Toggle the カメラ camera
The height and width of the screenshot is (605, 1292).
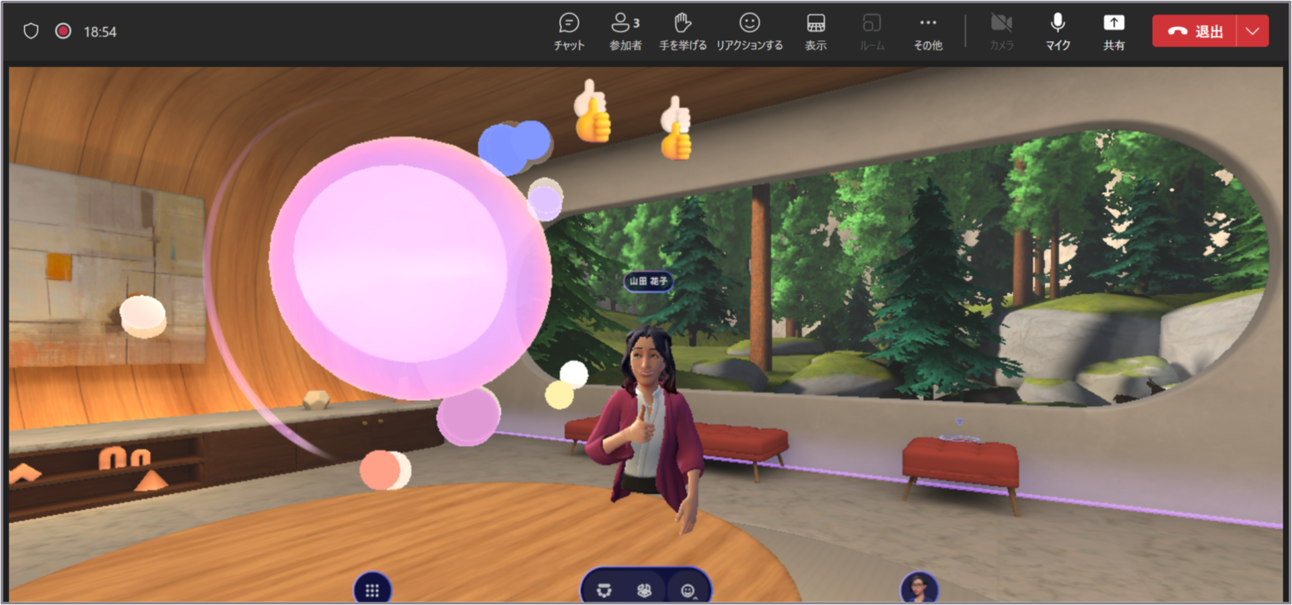pos(1001,32)
